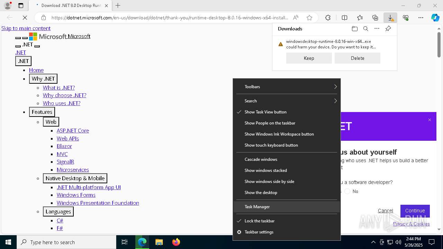Open the Edge profile icon
Viewport: 443px width, 249px height.
[x=8, y=6]
